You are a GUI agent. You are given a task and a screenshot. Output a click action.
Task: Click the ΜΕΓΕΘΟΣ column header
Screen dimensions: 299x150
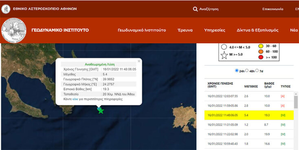pos(251,86)
